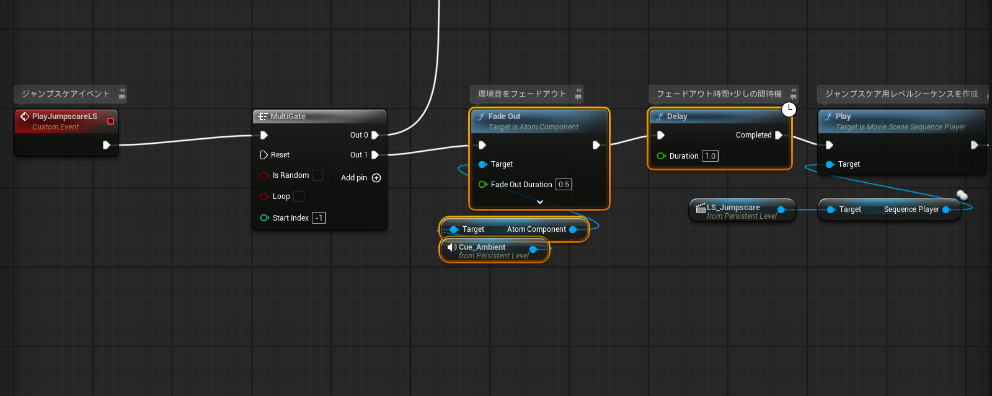Click the Target input pin on Atom Component node
The image size is (992, 396).
pyautogui.click(x=454, y=229)
